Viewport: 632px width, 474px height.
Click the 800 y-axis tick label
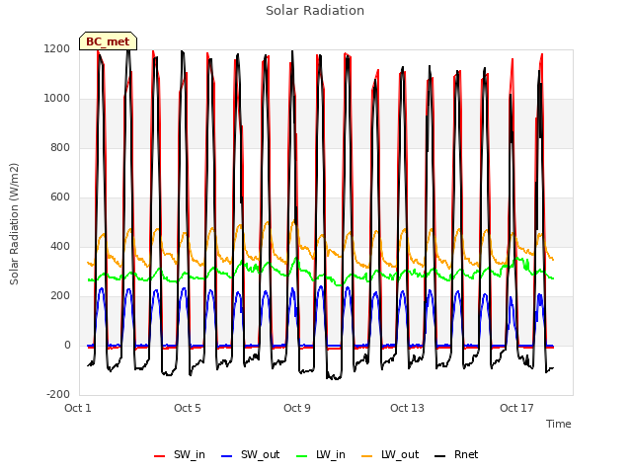coord(60,148)
